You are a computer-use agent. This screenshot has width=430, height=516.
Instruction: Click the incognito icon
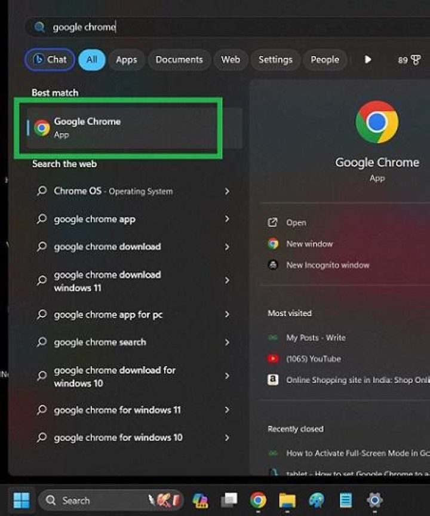pyautogui.click(x=273, y=265)
